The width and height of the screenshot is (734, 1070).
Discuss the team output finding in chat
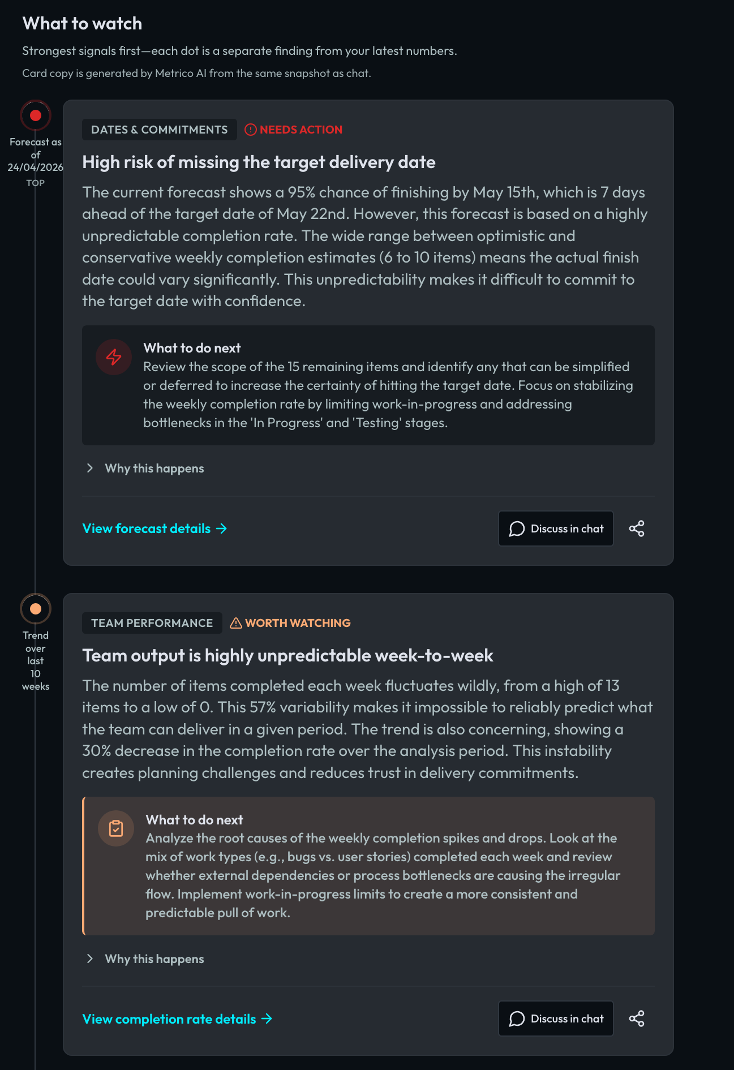556,1019
